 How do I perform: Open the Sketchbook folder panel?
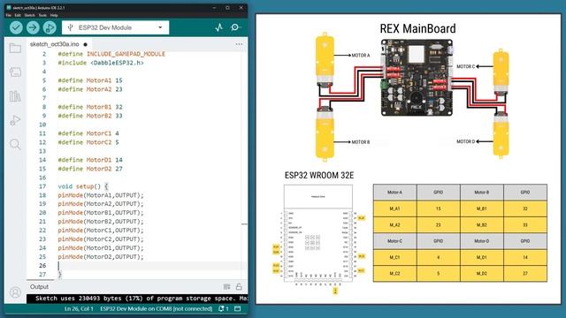coord(15,48)
